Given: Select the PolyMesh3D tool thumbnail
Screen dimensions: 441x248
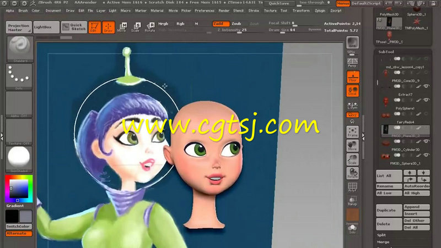Looking at the screenshot, I should coord(389,12).
